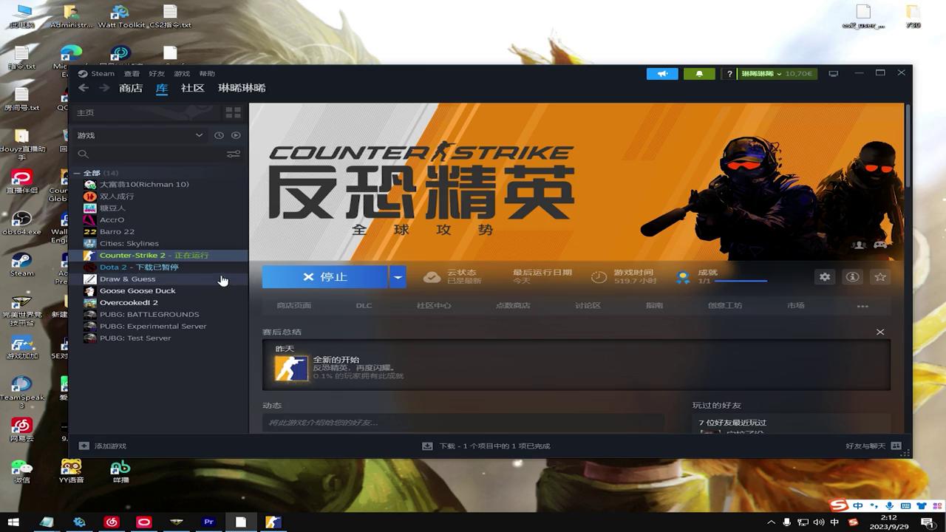The width and height of the screenshot is (946, 532).
Task: Collapse the 全部 (14) games group
Action: [77, 172]
